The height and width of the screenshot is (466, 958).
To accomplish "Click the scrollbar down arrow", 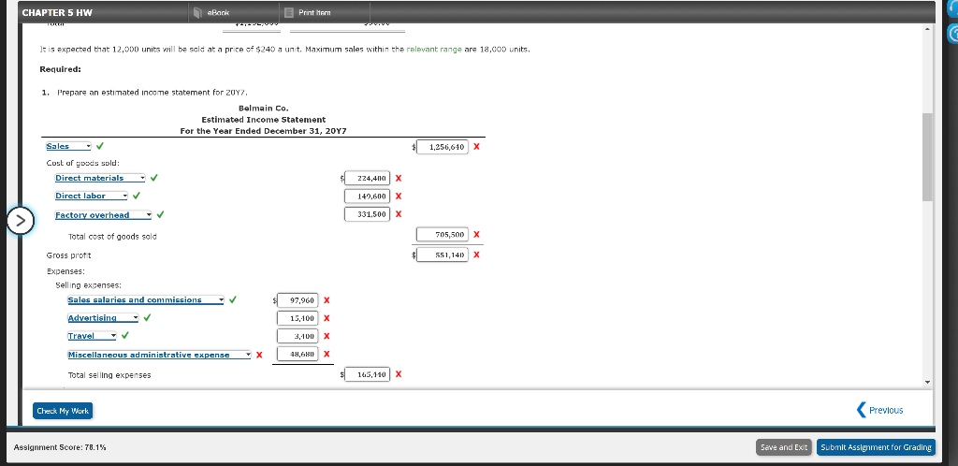I will click(x=928, y=383).
